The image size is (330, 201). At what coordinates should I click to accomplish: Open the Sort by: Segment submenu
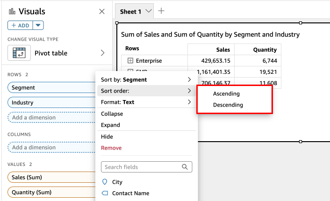146,79
